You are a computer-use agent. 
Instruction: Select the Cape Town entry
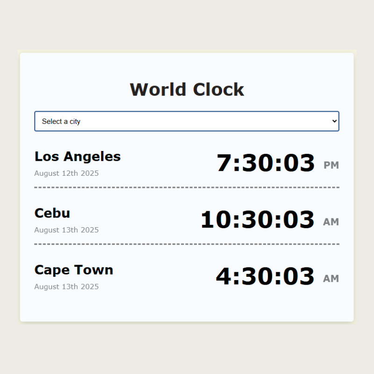tap(73, 270)
